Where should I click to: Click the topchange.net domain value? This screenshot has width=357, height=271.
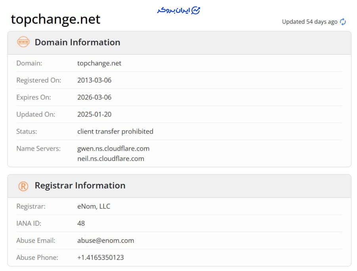click(x=99, y=63)
